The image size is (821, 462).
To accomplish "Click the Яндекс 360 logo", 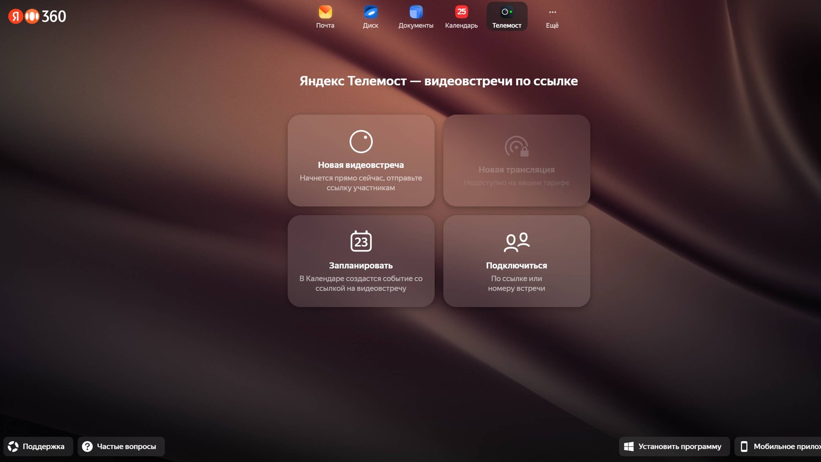I will click(36, 17).
